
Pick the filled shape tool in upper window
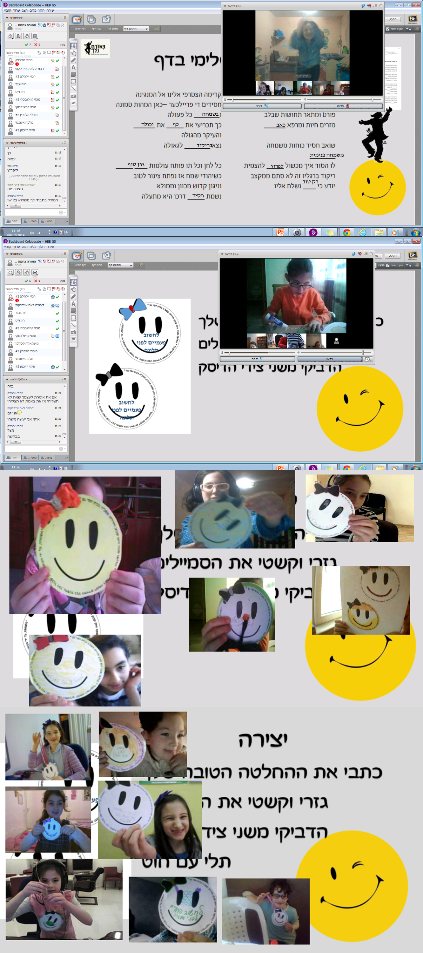pos(73,74)
